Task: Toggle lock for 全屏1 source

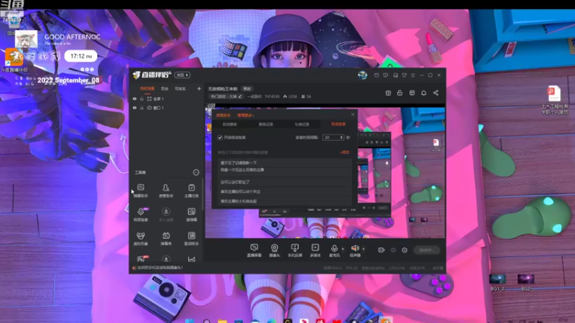Action: click(x=142, y=99)
